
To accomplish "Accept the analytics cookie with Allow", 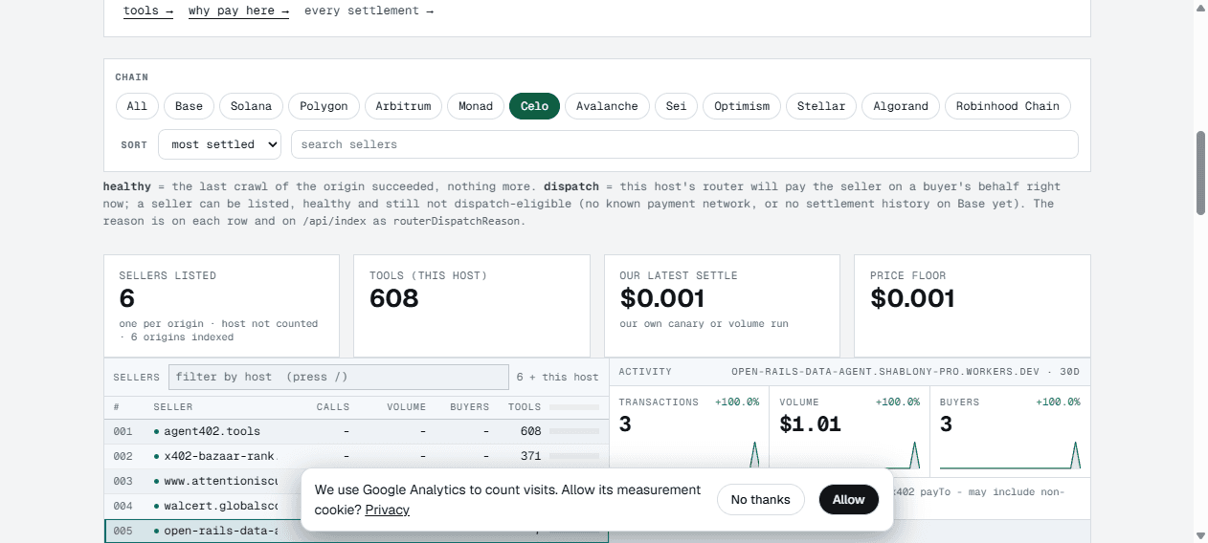I will point(848,500).
